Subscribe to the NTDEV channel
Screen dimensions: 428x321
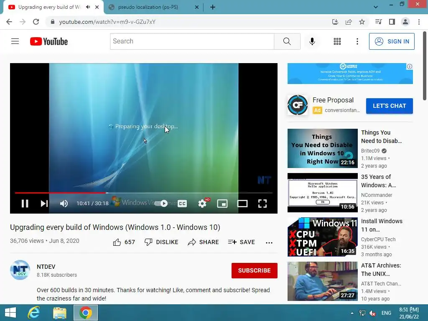[255, 270]
